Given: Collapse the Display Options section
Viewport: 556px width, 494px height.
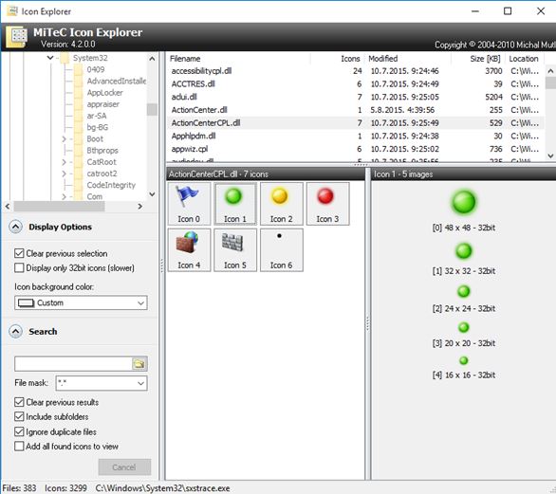Looking at the screenshot, I should pos(15,227).
